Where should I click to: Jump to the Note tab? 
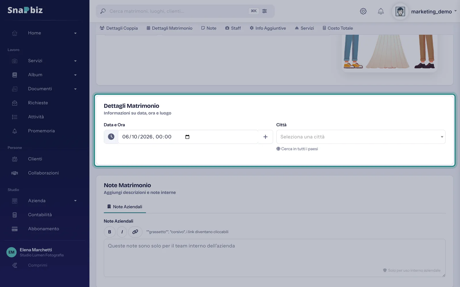tap(209, 28)
